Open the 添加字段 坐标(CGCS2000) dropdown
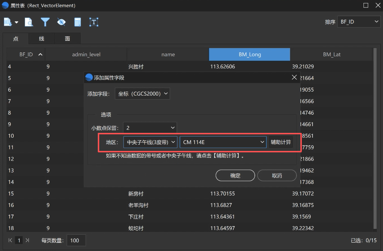Viewport: 383px width, 251px height. point(142,93)
